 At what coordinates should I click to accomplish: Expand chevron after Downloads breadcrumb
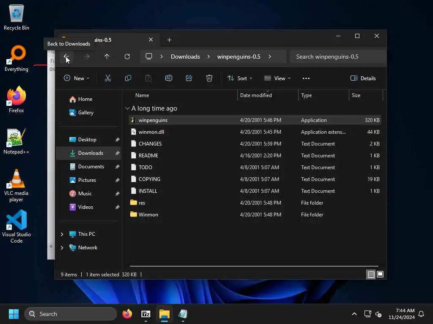point(208,57)
